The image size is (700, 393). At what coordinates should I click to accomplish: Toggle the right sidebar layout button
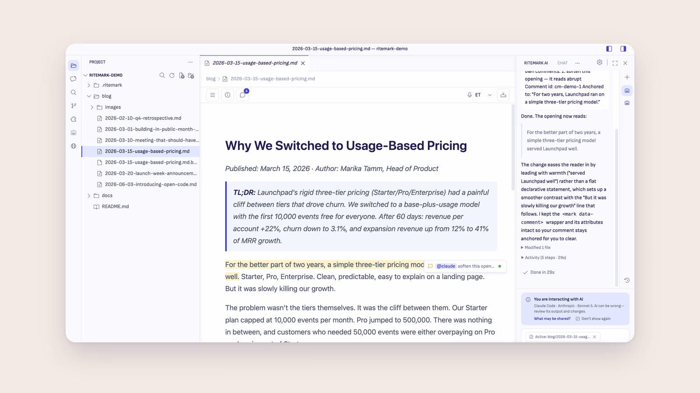pos(623,49)
